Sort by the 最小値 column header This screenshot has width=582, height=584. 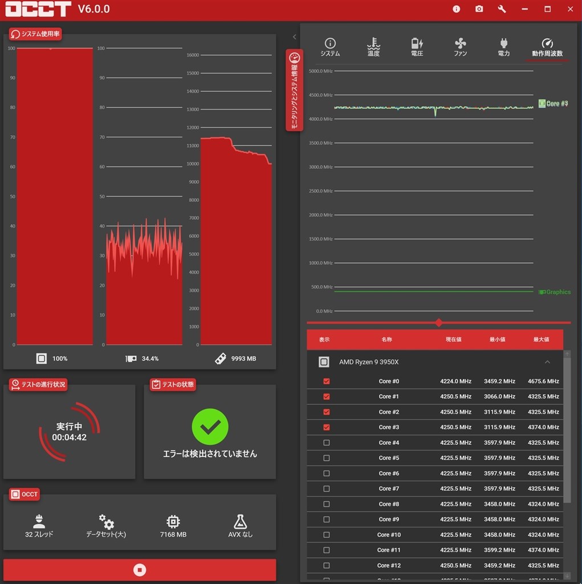[497, 339]
